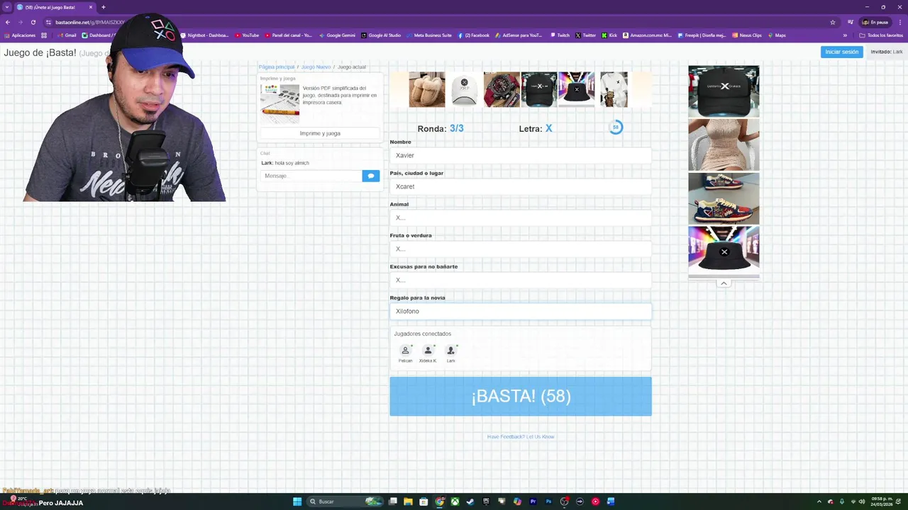
Task: Open the "En pausa" profile button
Action: (x=875, y=22)
